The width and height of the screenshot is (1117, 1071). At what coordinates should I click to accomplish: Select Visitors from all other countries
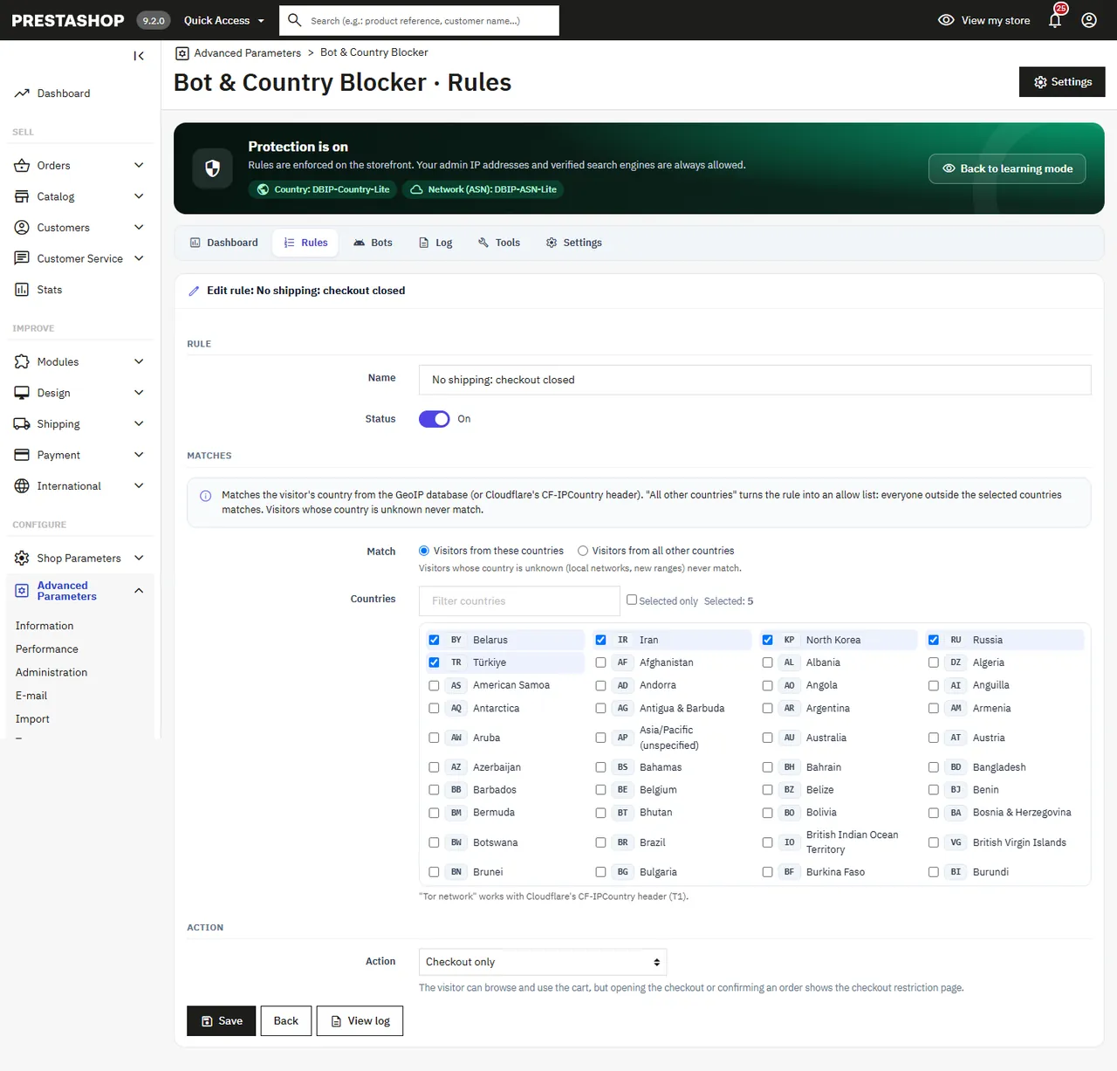pos(583,551)
